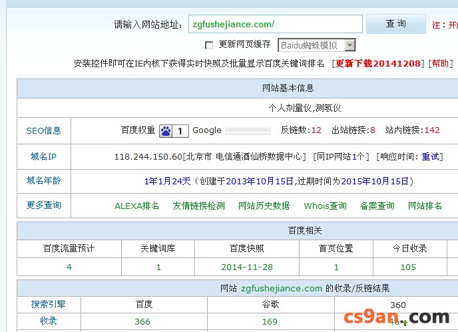Image resolution: width=458 pixels, height=332 pixels.
Task: Click the website address input field
Action: pos(276,24)
